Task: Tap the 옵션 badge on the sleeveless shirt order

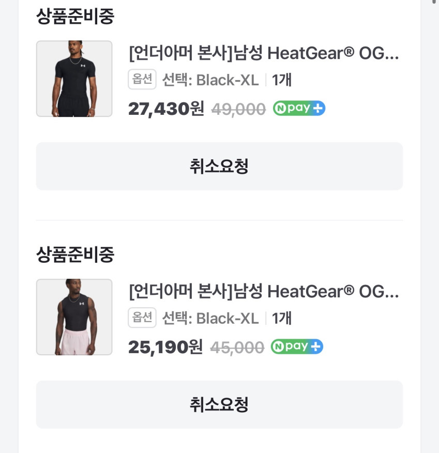Action: pyautogui.click(x=142, y=318)
